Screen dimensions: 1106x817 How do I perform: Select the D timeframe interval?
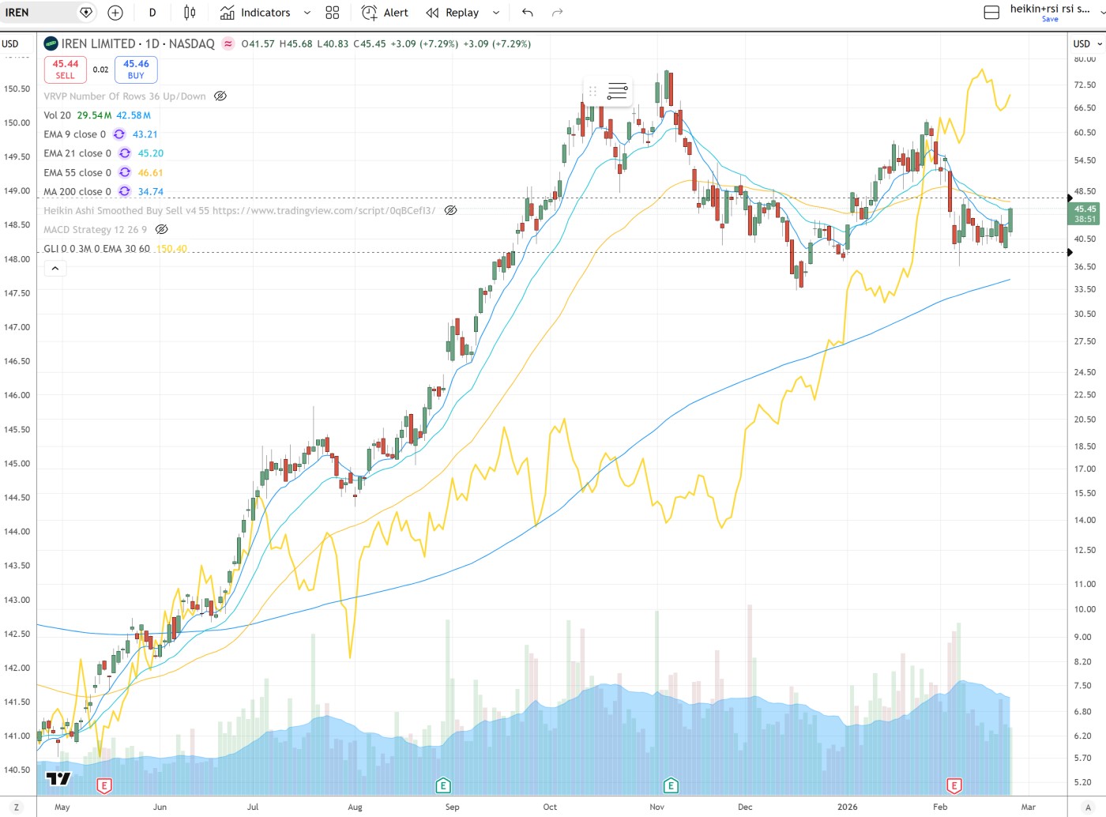click(152, 13)
